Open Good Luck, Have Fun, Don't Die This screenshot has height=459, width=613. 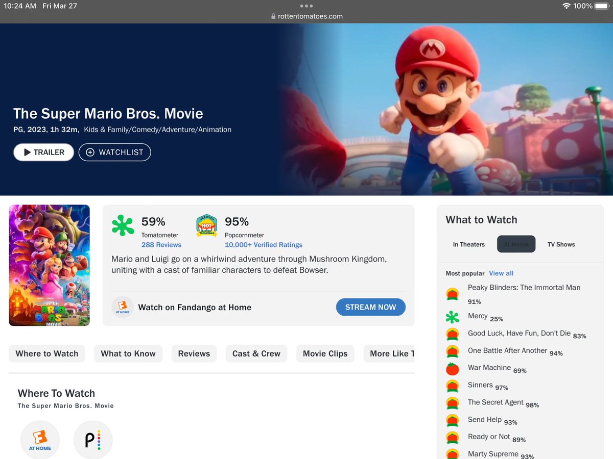519,333
